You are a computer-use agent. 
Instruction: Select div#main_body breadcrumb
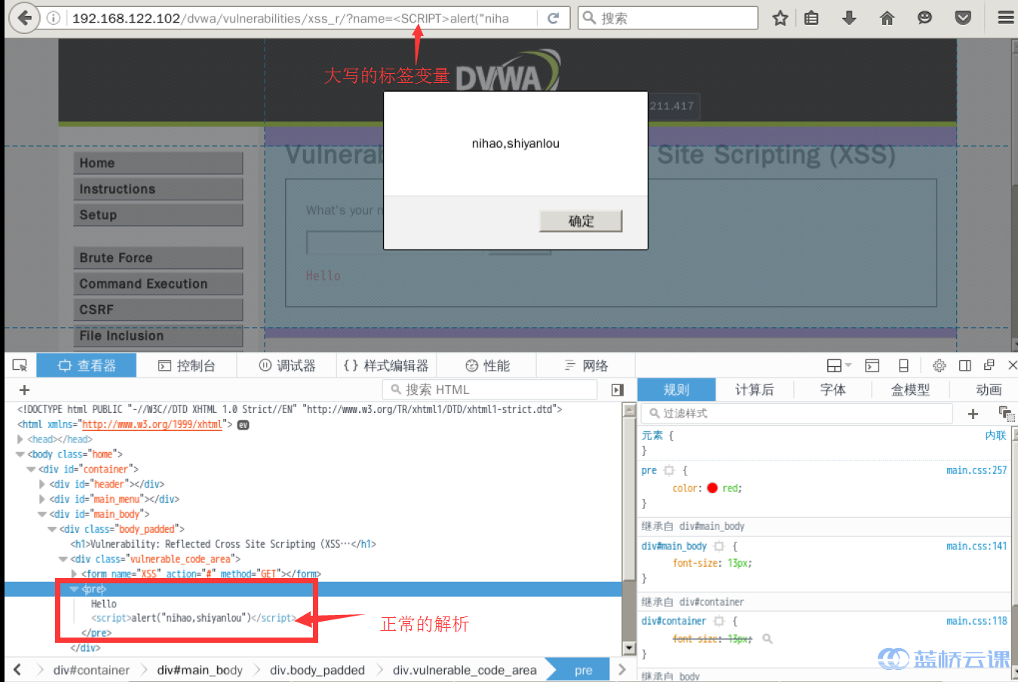pos(200,670)
